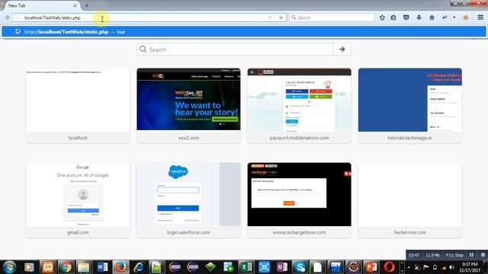Launch Google Chrome from taskbar
Image resolution: width=488 pixels, height=274 pixels.
[66, 267]
